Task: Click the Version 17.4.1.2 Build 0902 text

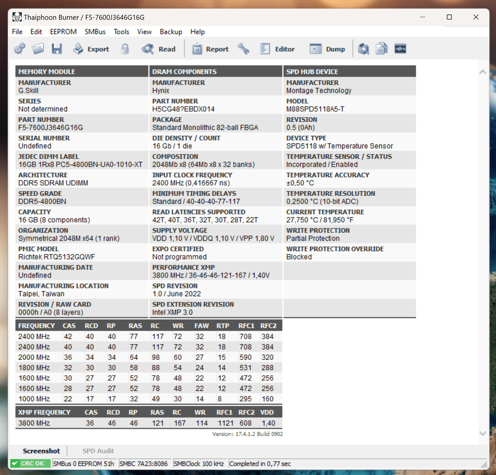Action: click(248, 434)
